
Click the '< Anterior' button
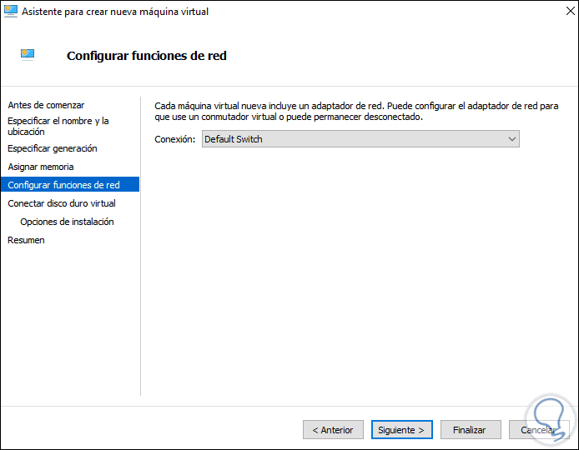point(333,430)
